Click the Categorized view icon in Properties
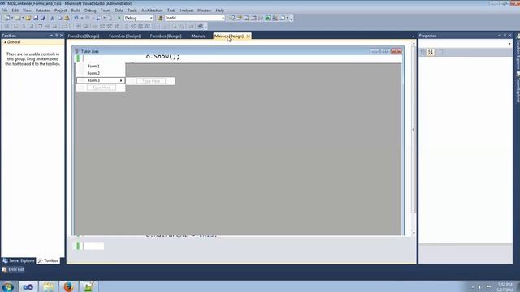This screenshot has height=292, width=520. point(422,52)
